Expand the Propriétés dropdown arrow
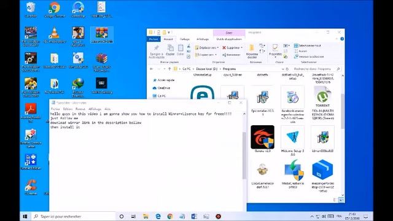This screenshot has height=221, width=393. [x=275, y=57]
